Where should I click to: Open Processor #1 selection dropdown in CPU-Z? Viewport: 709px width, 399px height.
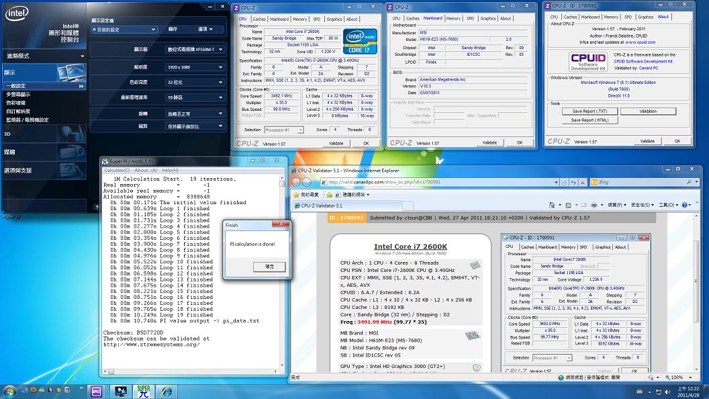tap(283, 130)
